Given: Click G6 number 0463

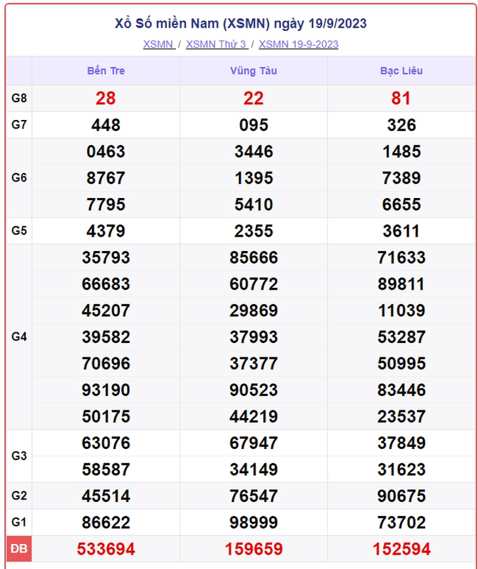Looking at the screenshot, I should pyautogui.click(x=106, y=151).
